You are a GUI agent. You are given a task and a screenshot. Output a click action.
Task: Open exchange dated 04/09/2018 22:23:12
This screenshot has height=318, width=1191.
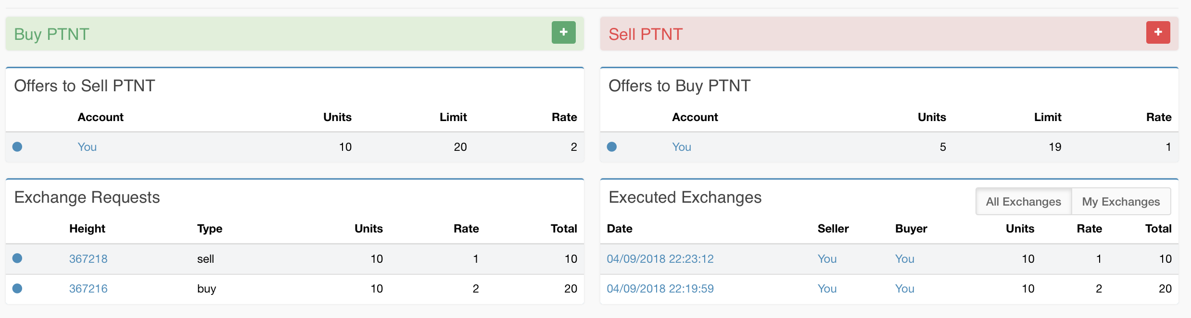coord(660,259)
